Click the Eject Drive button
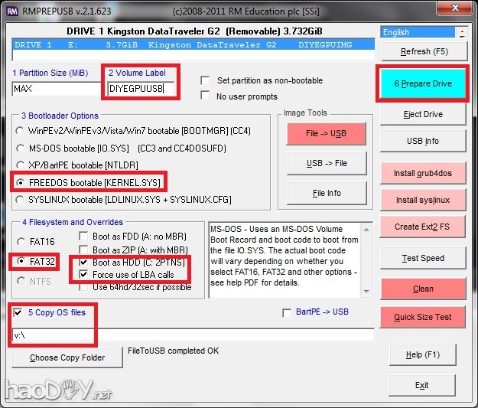The height and width of the screenshot is (408, 478). pos(422,114)
